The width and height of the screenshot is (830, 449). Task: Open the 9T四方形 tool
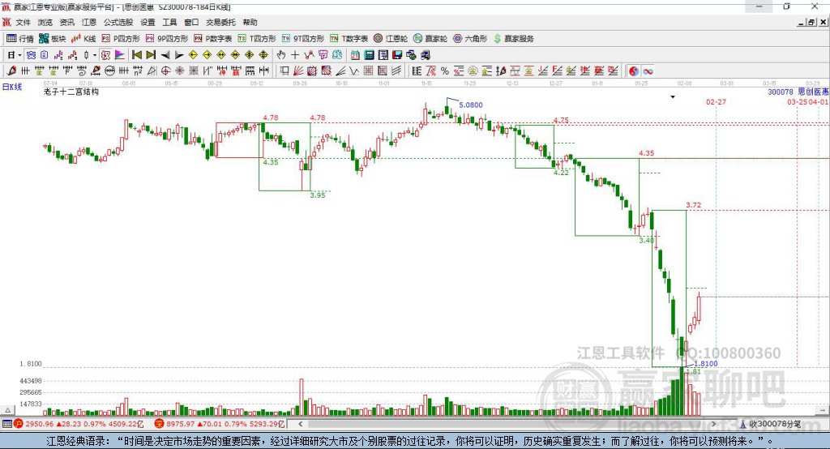click(303, 39)
